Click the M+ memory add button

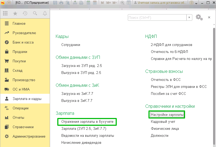109,3
